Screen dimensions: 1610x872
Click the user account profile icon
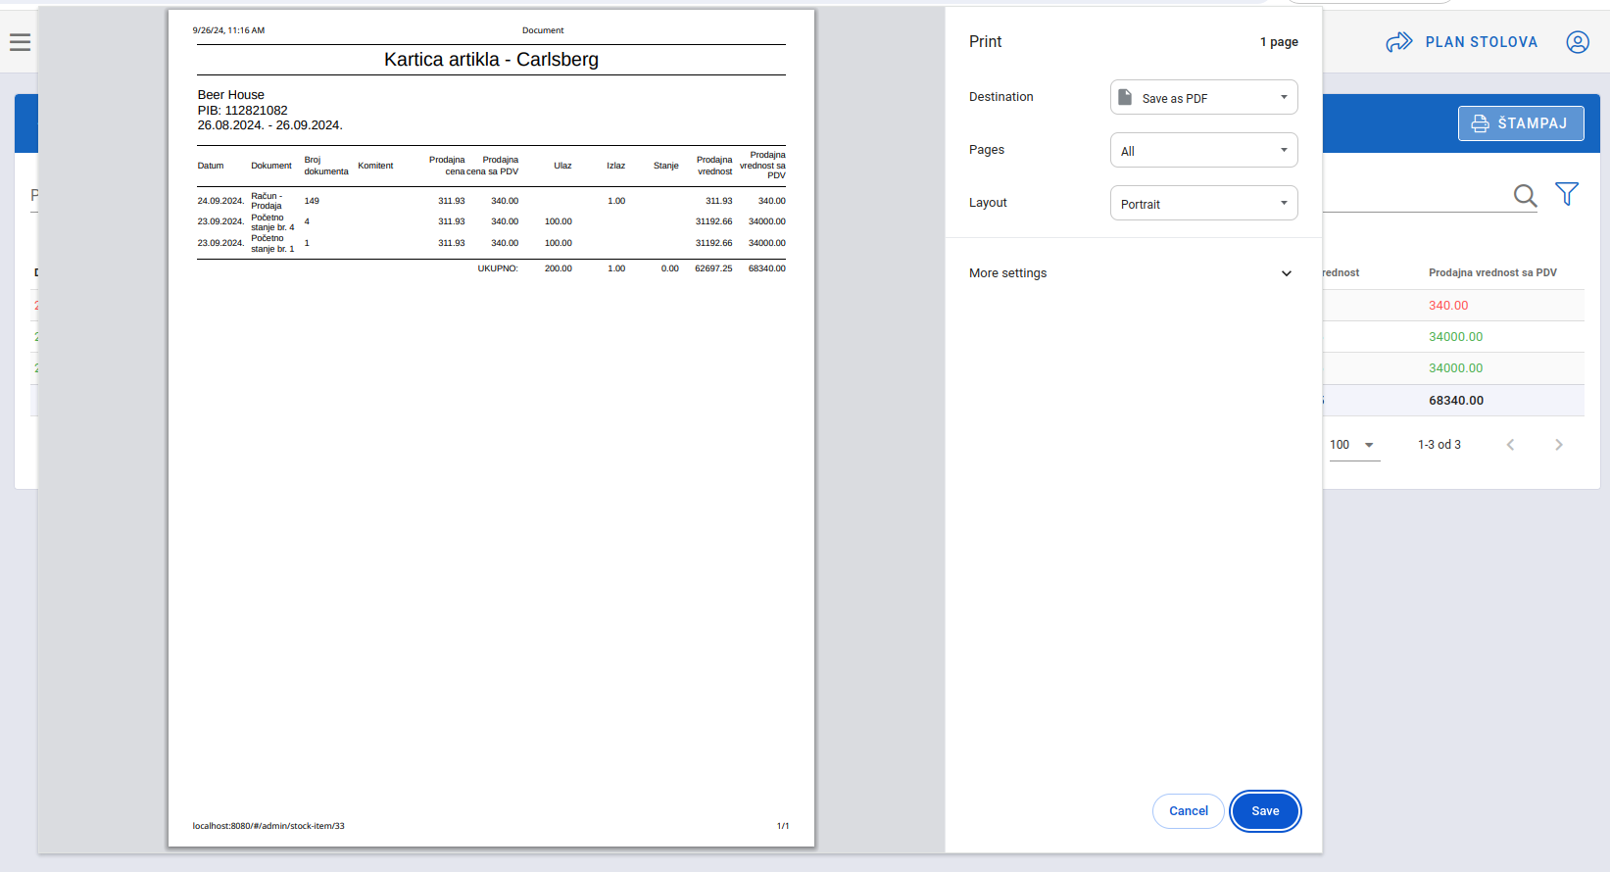[x=1578, y=42]
